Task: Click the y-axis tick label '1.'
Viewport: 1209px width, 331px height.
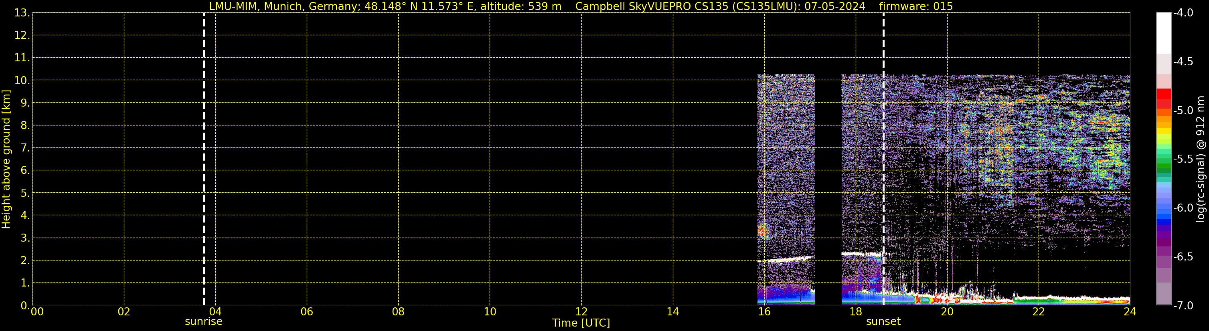Action: (x=25, y=283)
